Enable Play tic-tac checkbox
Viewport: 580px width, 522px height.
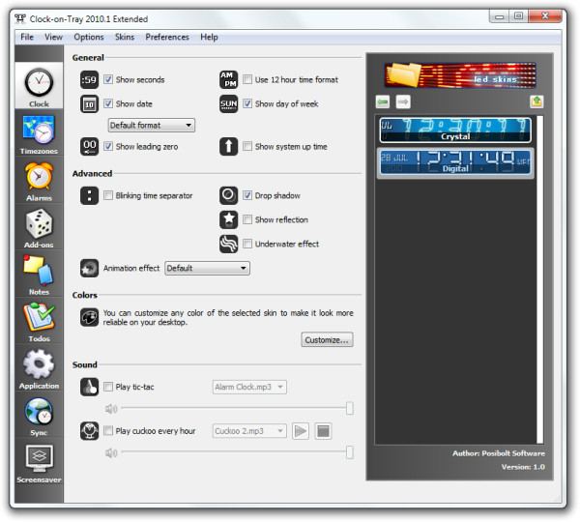(x=108, y=387)
